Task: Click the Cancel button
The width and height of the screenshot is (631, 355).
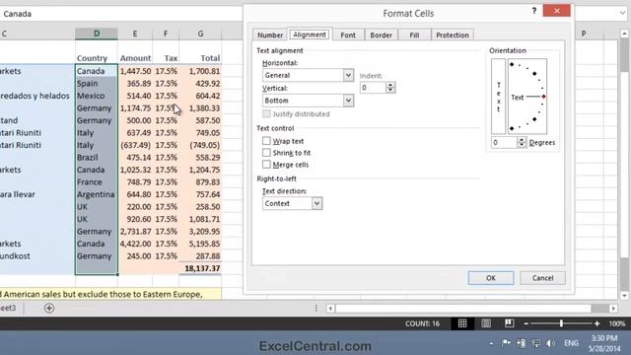Action: (x=543, y=278)
